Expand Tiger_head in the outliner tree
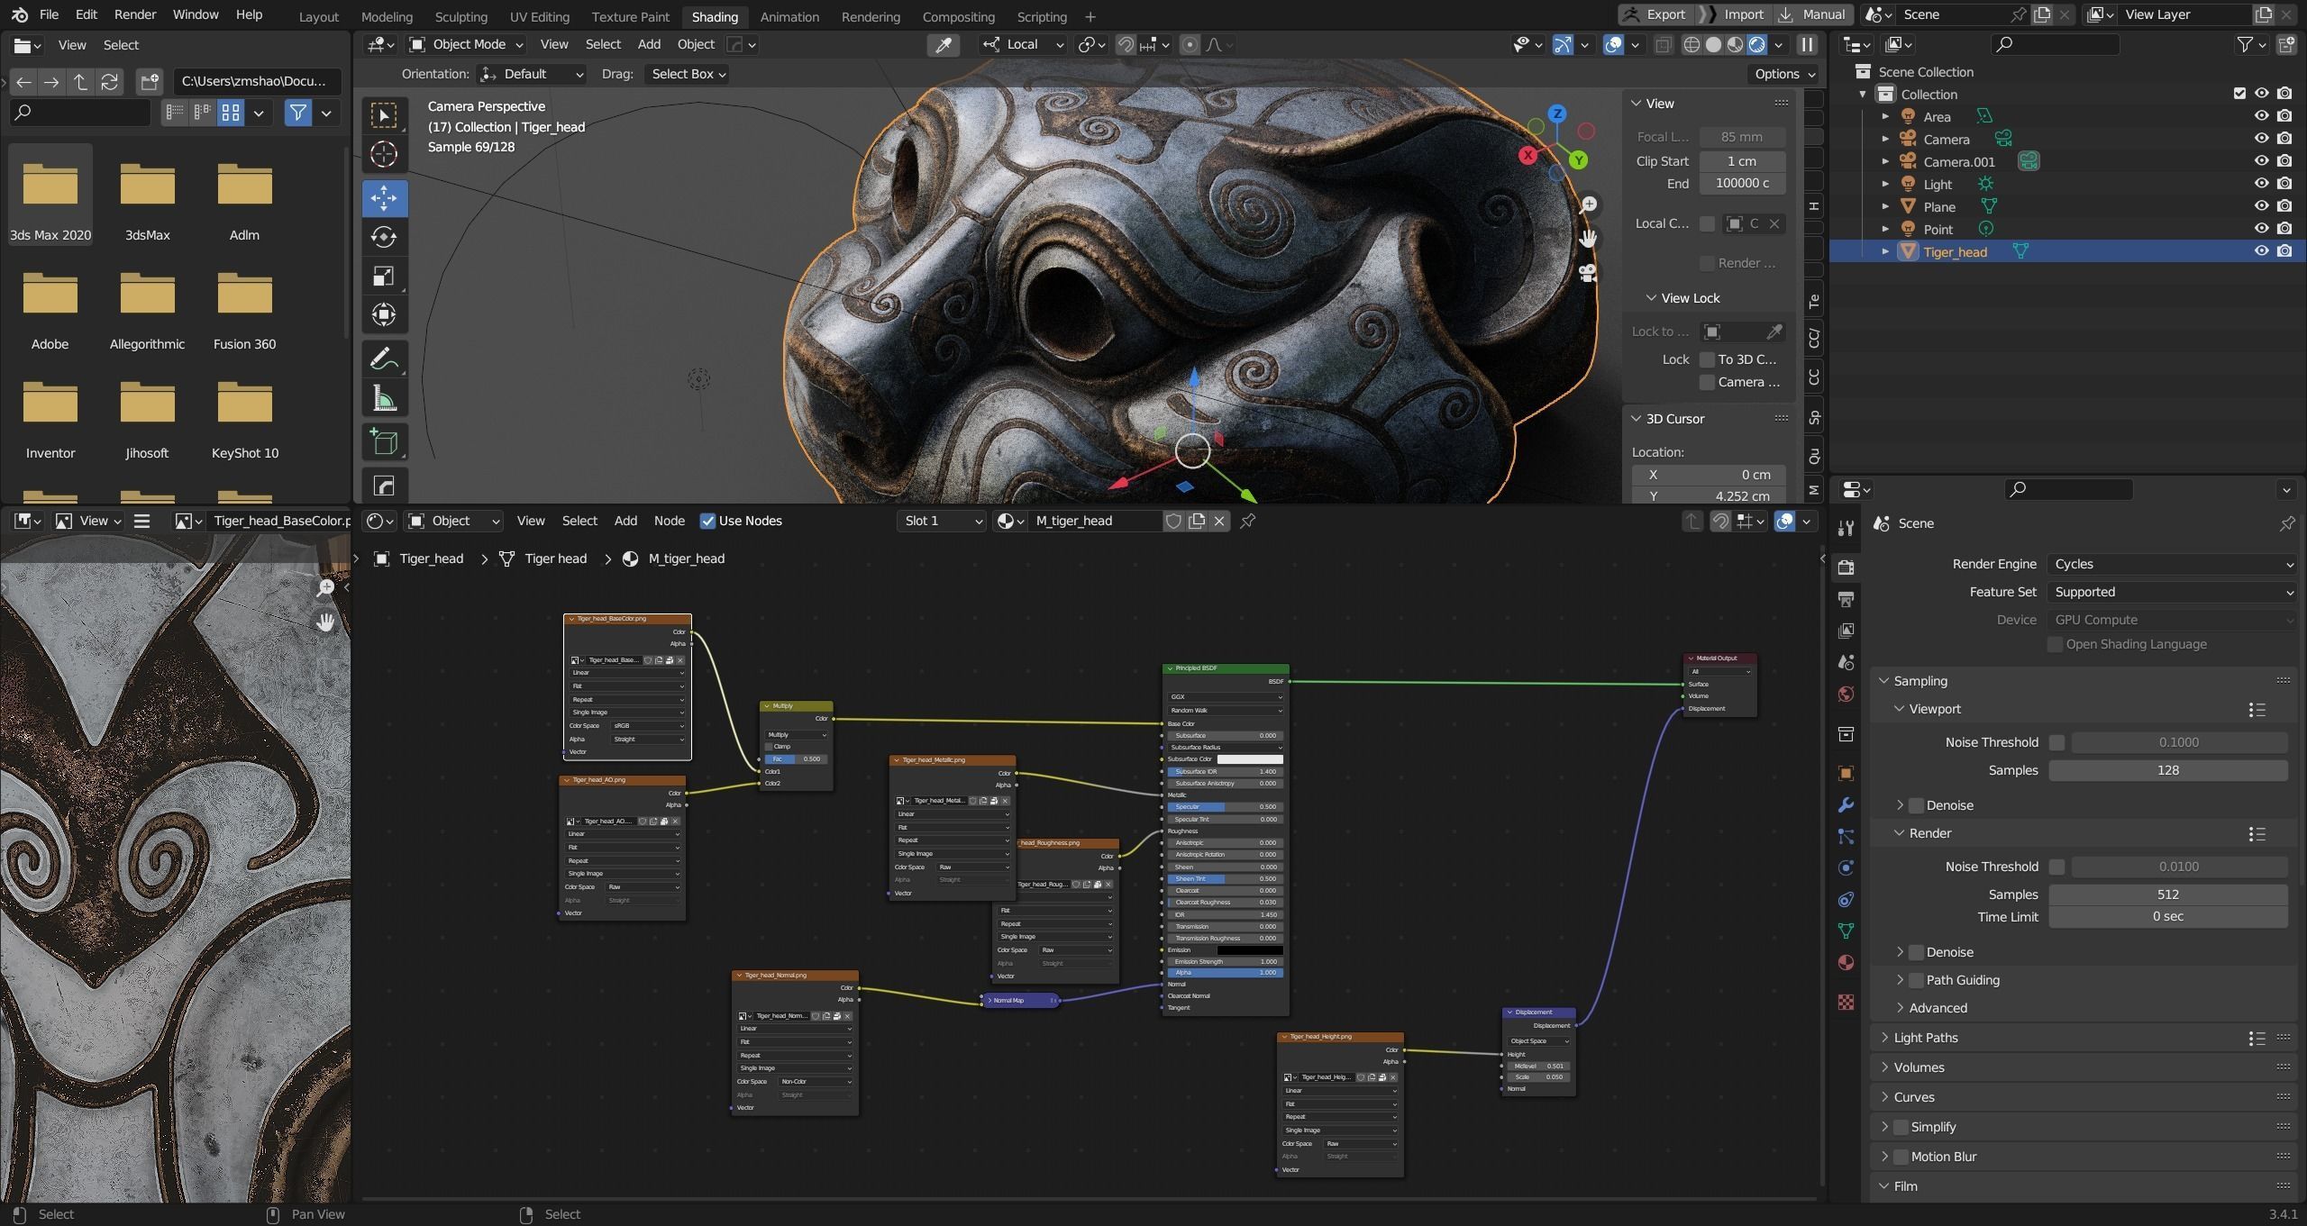 [x=1885, y=252]
